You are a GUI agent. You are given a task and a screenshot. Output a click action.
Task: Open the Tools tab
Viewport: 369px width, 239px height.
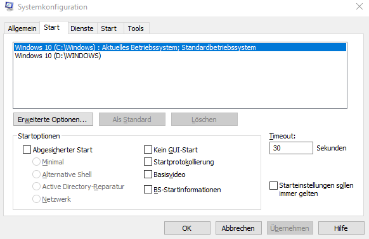pos(136,28)
